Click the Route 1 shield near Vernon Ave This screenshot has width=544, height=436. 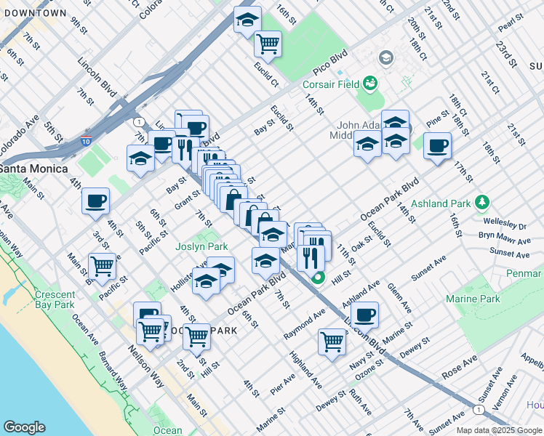[x=479, y=410]
